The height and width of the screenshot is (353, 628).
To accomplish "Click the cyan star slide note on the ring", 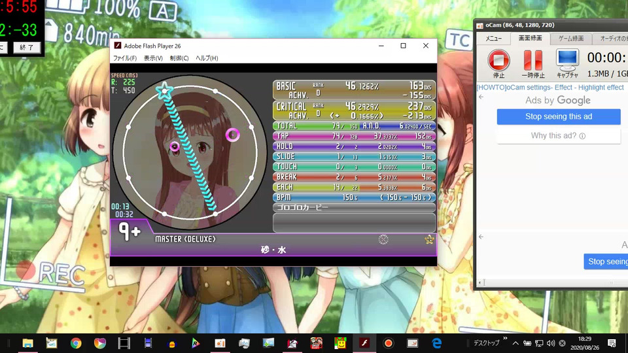I will (x=164, y=90).
